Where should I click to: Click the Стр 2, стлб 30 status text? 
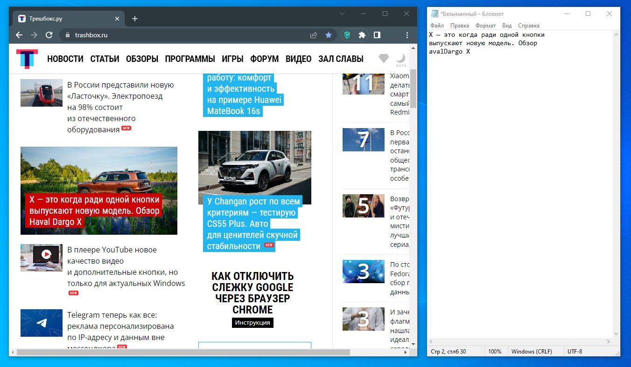(x=448, y=352)
